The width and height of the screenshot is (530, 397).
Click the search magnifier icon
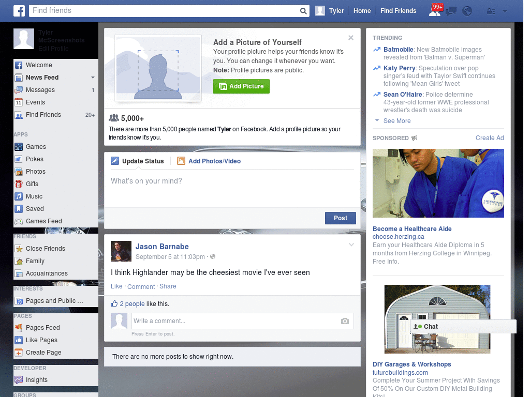click(x=303, y=11)
